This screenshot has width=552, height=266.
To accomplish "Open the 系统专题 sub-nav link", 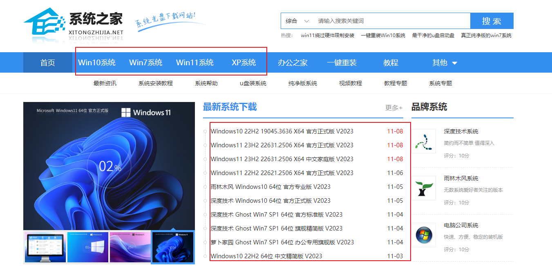I will coord(440,83).
